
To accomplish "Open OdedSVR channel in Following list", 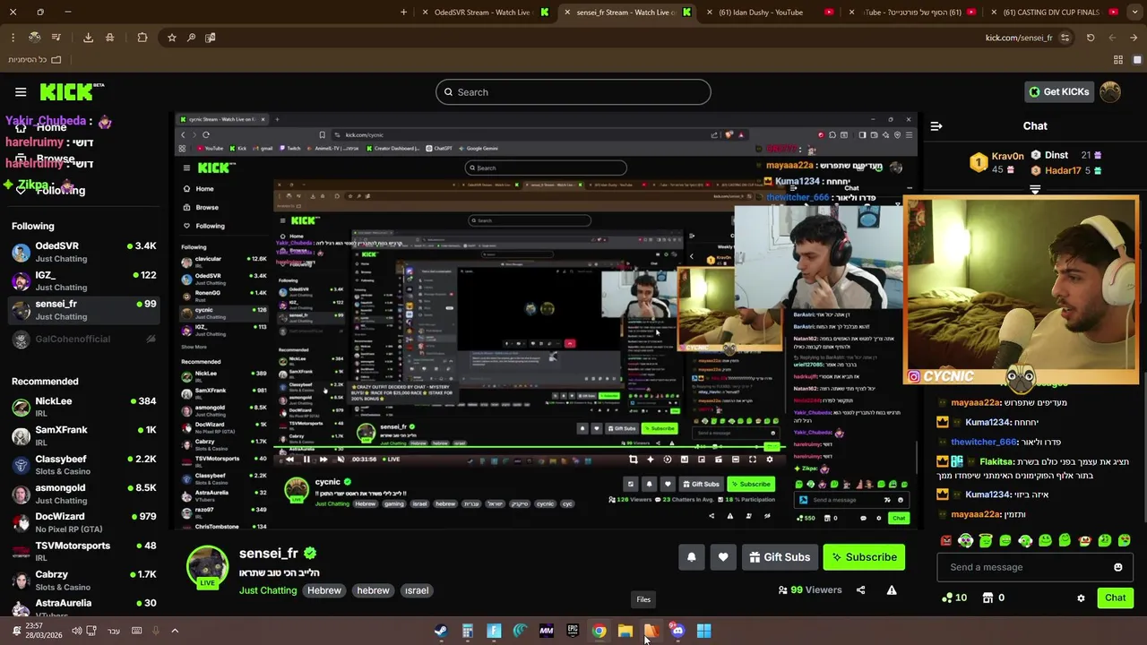I will point(85,252).
